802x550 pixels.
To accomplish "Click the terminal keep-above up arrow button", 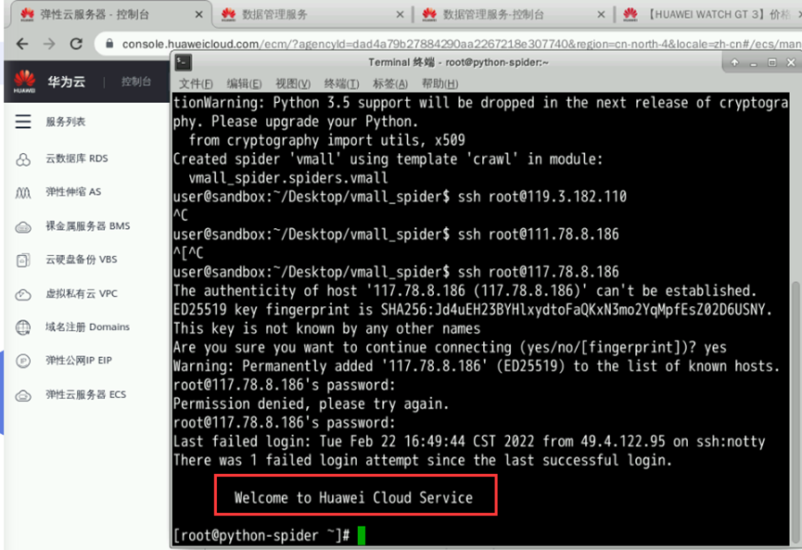I will 734,62.
